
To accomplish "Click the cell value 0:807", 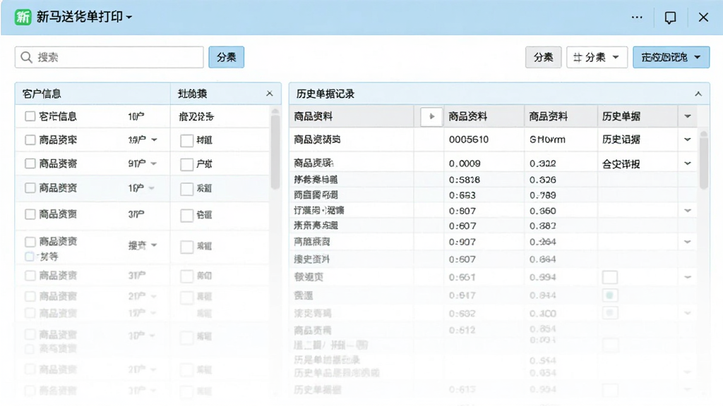I will 462,211.
